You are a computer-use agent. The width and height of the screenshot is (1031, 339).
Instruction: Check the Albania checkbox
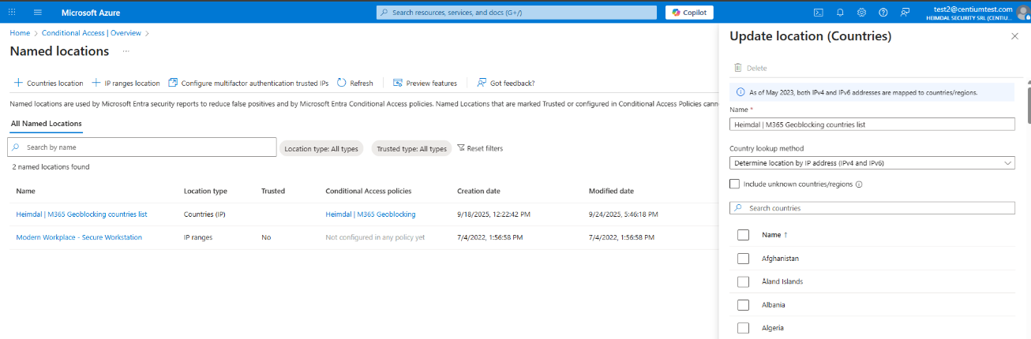(x=743, y=304)
